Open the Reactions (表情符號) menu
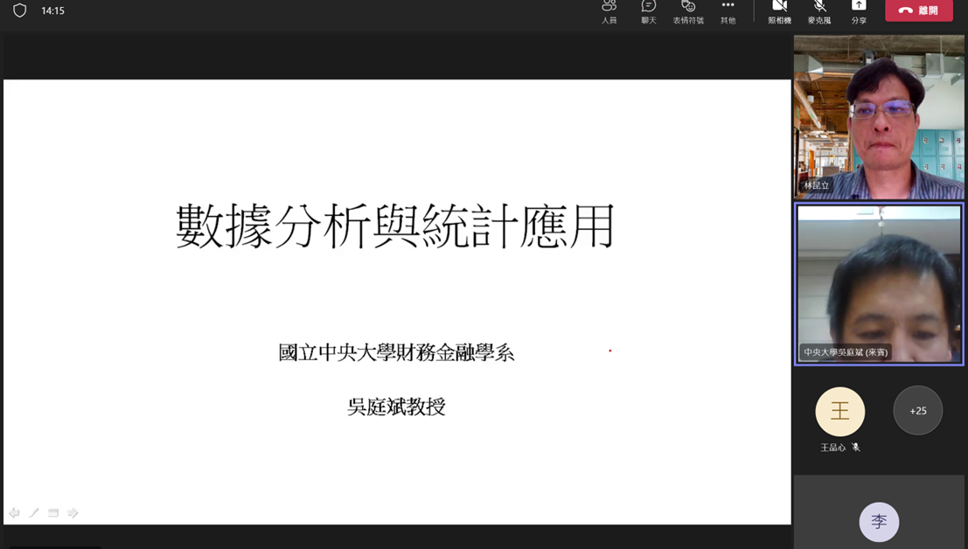This screenshot has height=549, width=968. pos(688,11)
